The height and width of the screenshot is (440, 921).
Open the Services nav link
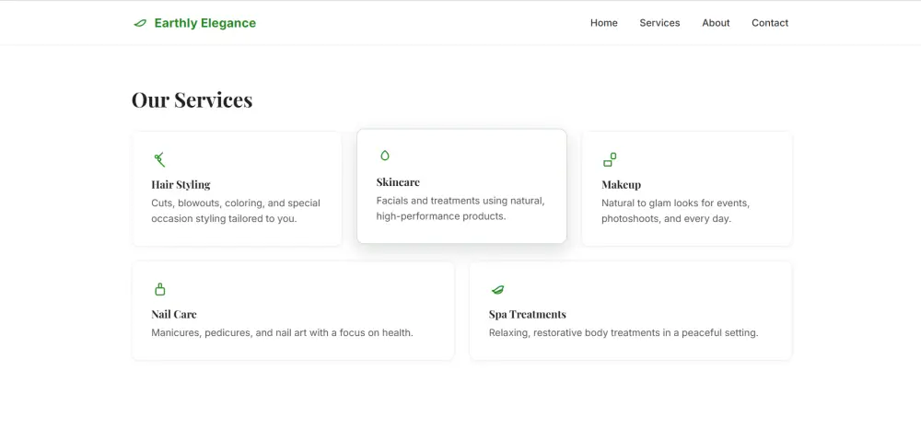659,23
